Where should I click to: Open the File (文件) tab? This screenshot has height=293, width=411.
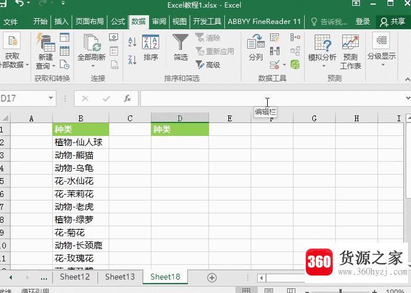tap(11, 22)
